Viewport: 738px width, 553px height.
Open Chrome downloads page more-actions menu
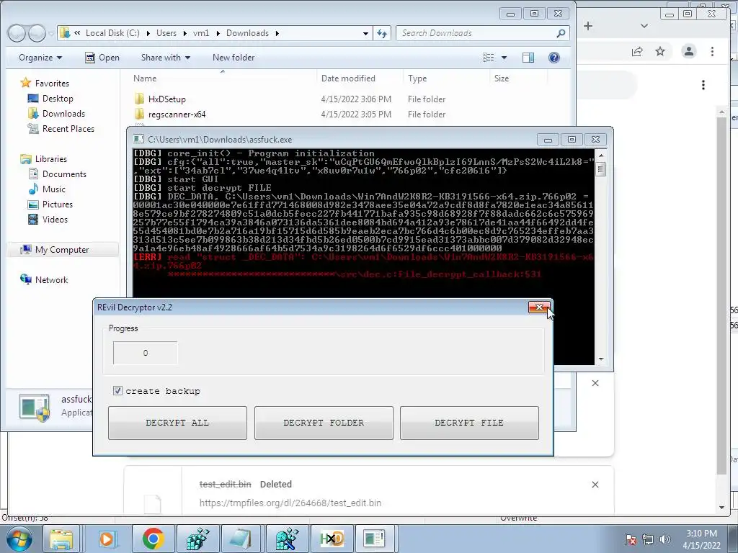(x=703, y=85)
